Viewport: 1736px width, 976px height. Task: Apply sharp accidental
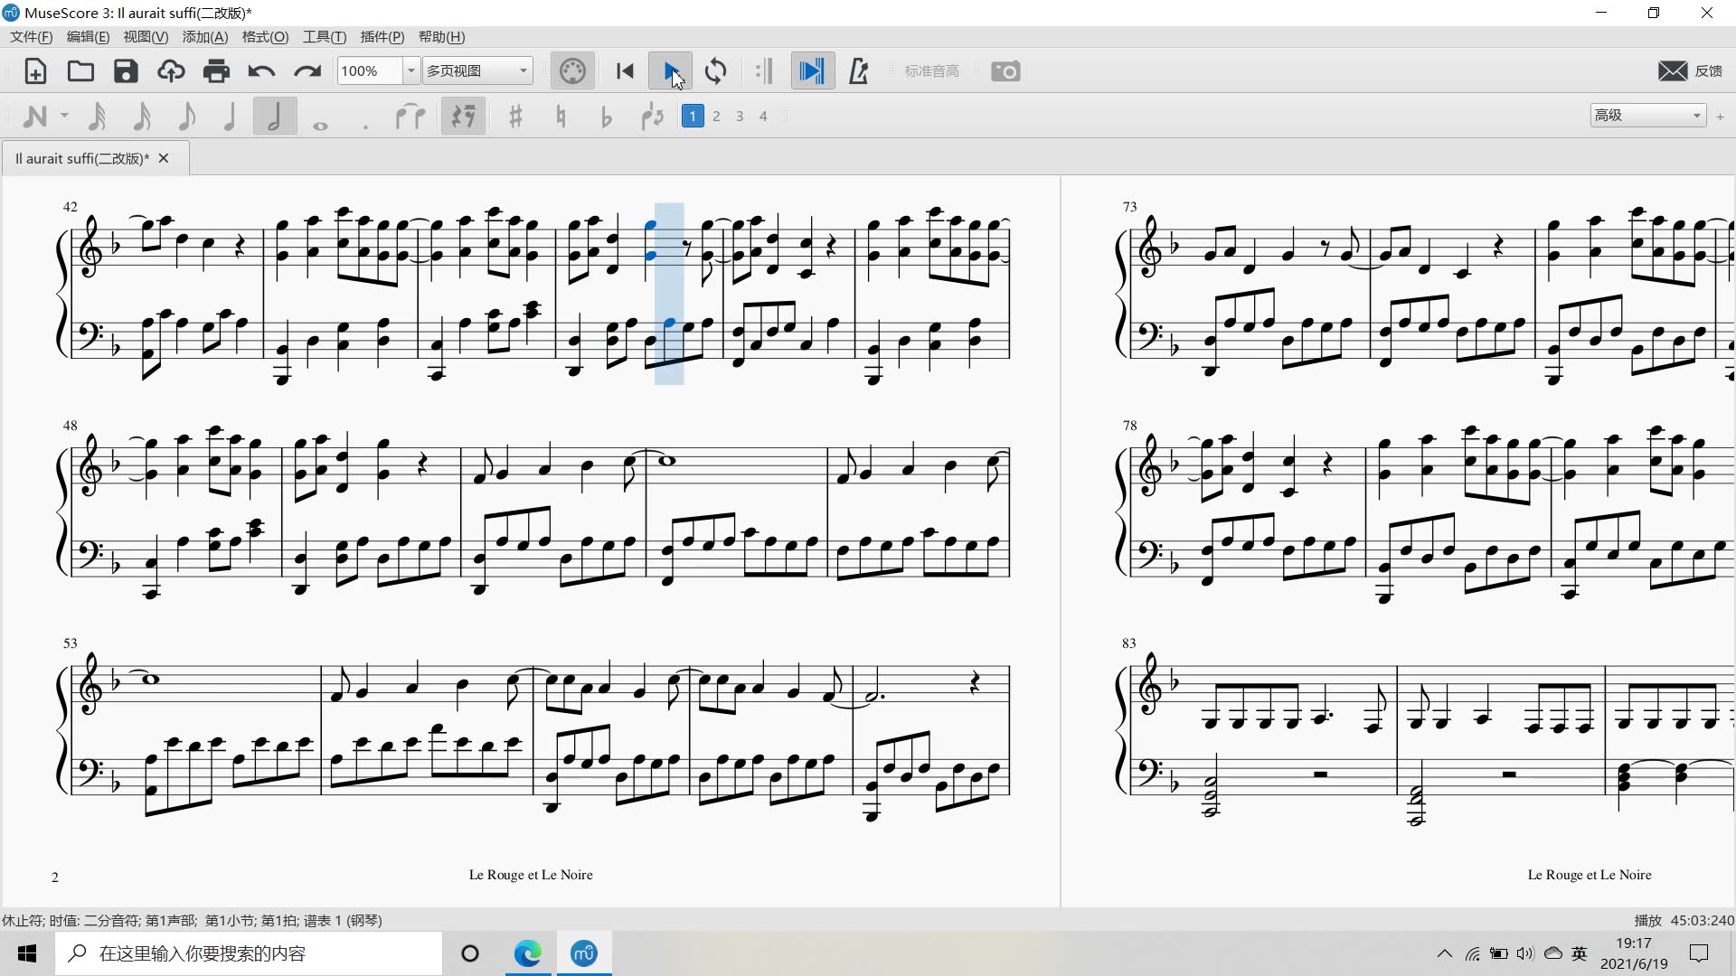click(515, 117)
